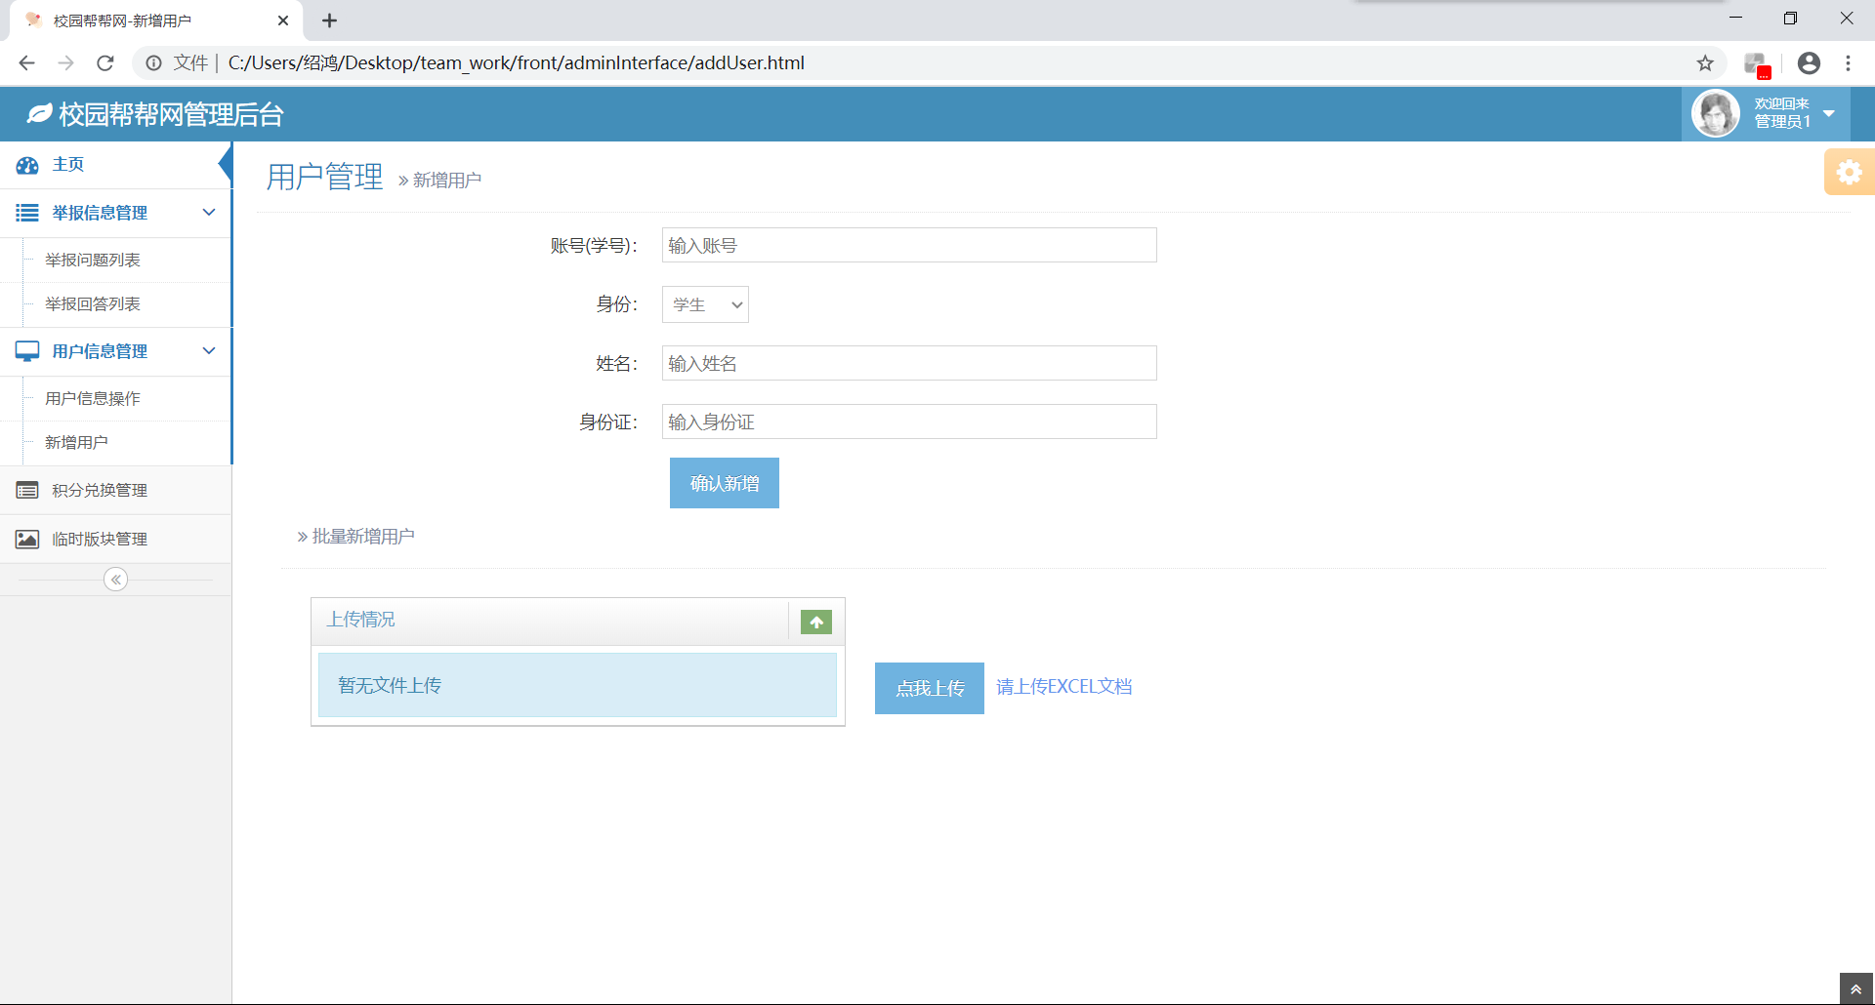The height and width of the screenshot is (1005, 1875).
Task: Reload the page in the browser
Action: pos(105,63)
